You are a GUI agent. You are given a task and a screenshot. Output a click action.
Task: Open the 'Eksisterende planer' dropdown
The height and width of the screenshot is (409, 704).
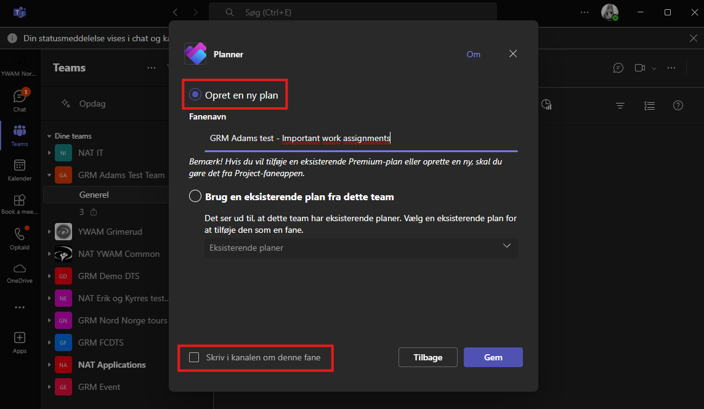[361, 248]
